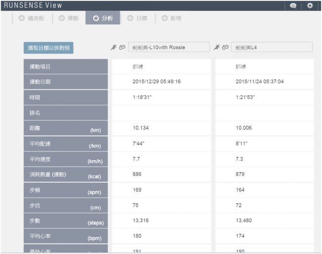Screen dimensions: 322x254
Task: Click average speed value 7.7
Action: coord(136,159)
